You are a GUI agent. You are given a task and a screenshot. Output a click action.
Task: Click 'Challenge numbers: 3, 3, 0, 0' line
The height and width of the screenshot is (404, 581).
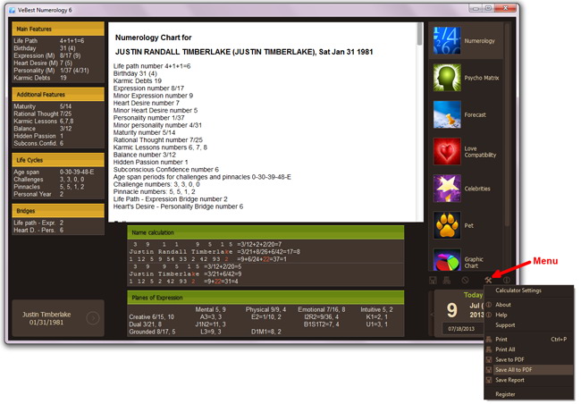[156, 184]
